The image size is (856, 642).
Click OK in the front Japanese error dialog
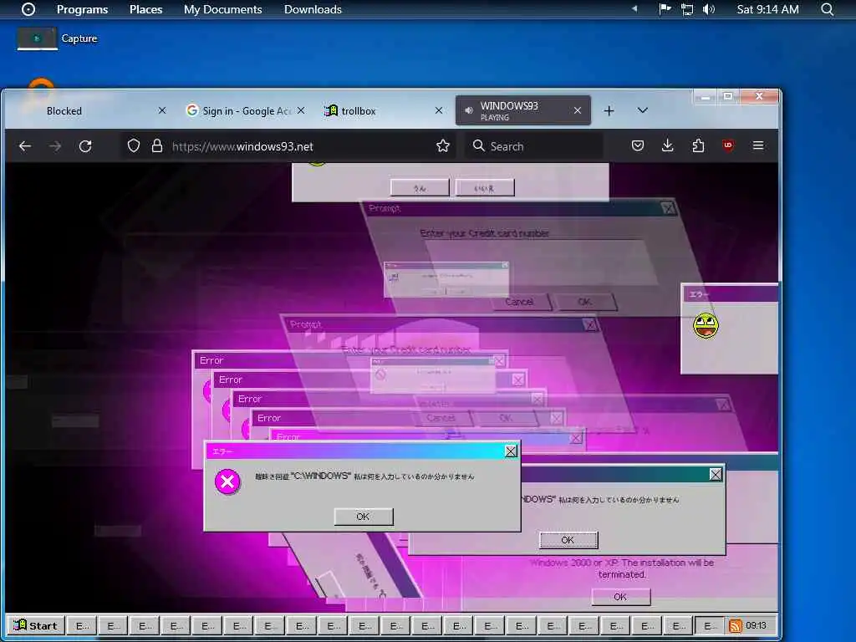[363, 517]
